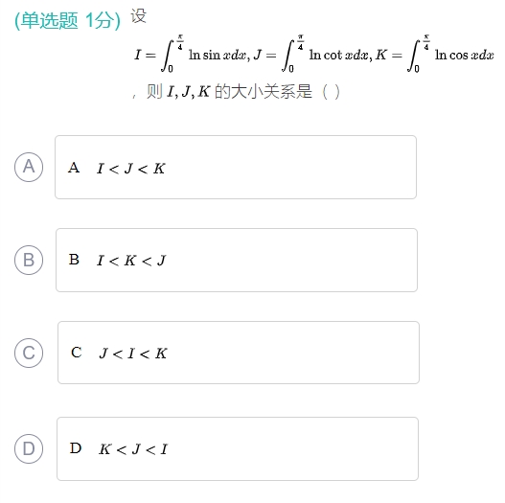Click the blank parentheses ending the question

(x=331, y=92)
